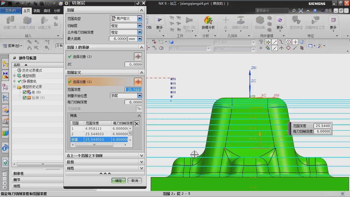This screenshot has height=197, width=350.
Task: Open the 文件(F) menu
Action: [10, 10]
